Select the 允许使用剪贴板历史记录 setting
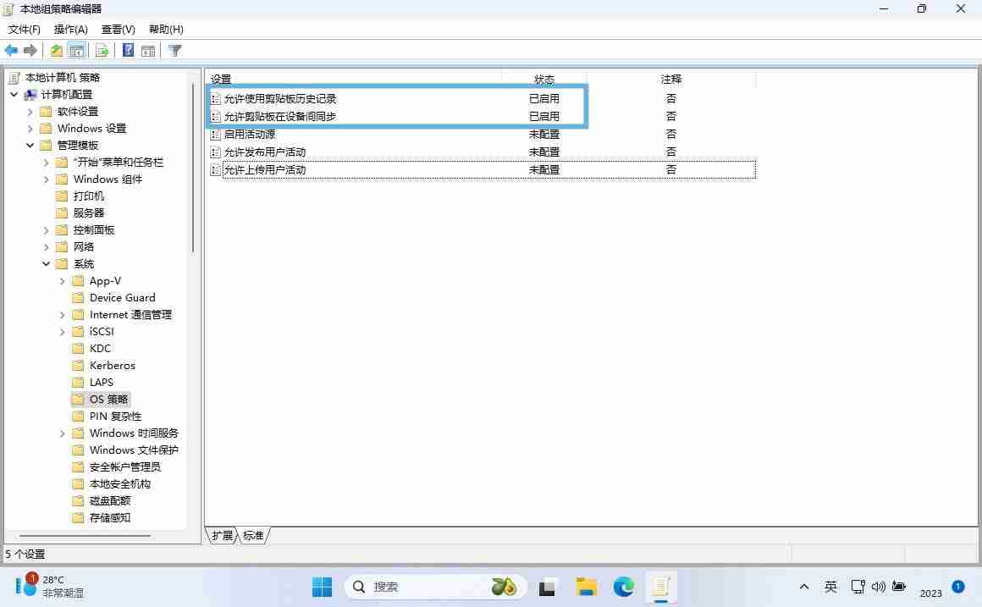The image size is (982, 607). click(279, 98)
